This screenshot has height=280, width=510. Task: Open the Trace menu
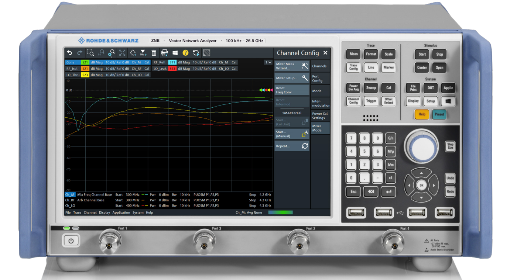coord(77,212)
